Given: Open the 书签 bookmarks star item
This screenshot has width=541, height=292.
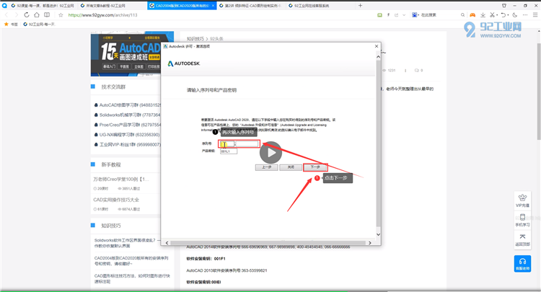Looking at the screenshot, I should click(x=11, y=24).
